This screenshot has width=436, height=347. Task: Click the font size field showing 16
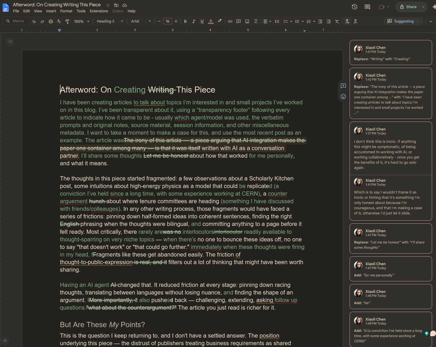pos(168,21)
